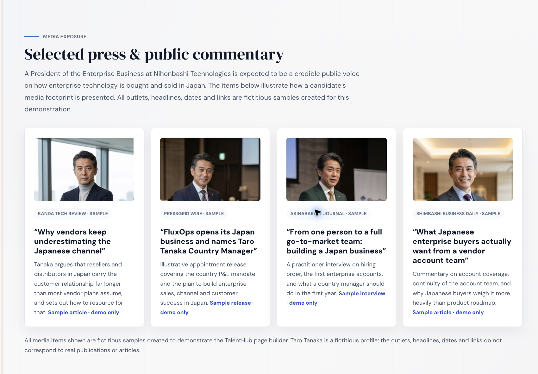The image size is (538, 374).
Task: Click the 'Selected press & public commentary' heading
Action: (x=154, y=54)
